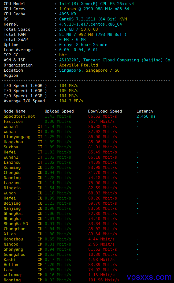Click the Aceville Pte.ltd organization value
Screen dimensions: 174x283
point(79,65)
